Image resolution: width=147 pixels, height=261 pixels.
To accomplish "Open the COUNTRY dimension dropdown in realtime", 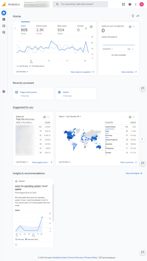I will pos(108,49).
